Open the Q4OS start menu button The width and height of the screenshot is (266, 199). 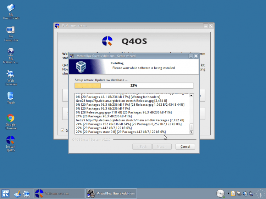coord(6,193)
